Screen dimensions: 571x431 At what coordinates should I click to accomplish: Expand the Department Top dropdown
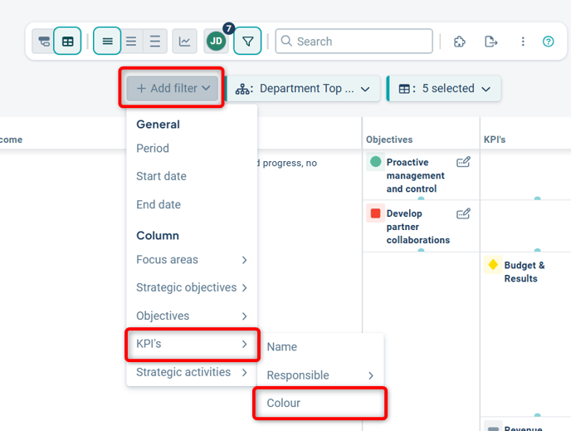tap(303, 89)
